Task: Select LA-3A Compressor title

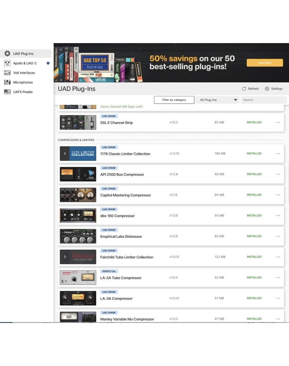Action: pos(116,299)
